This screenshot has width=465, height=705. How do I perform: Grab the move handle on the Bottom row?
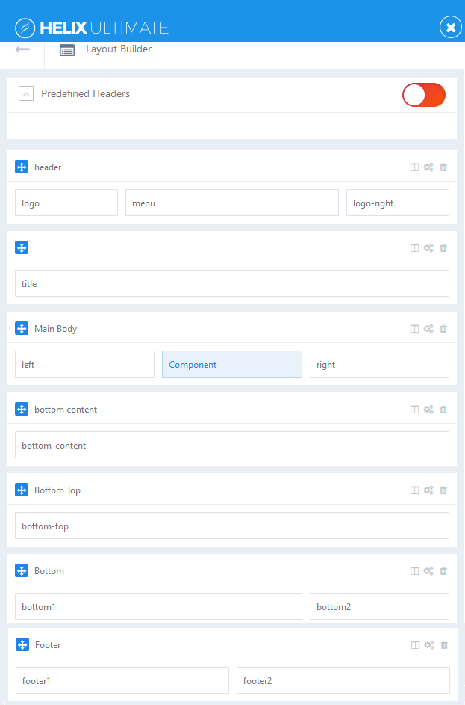point(21,570)
